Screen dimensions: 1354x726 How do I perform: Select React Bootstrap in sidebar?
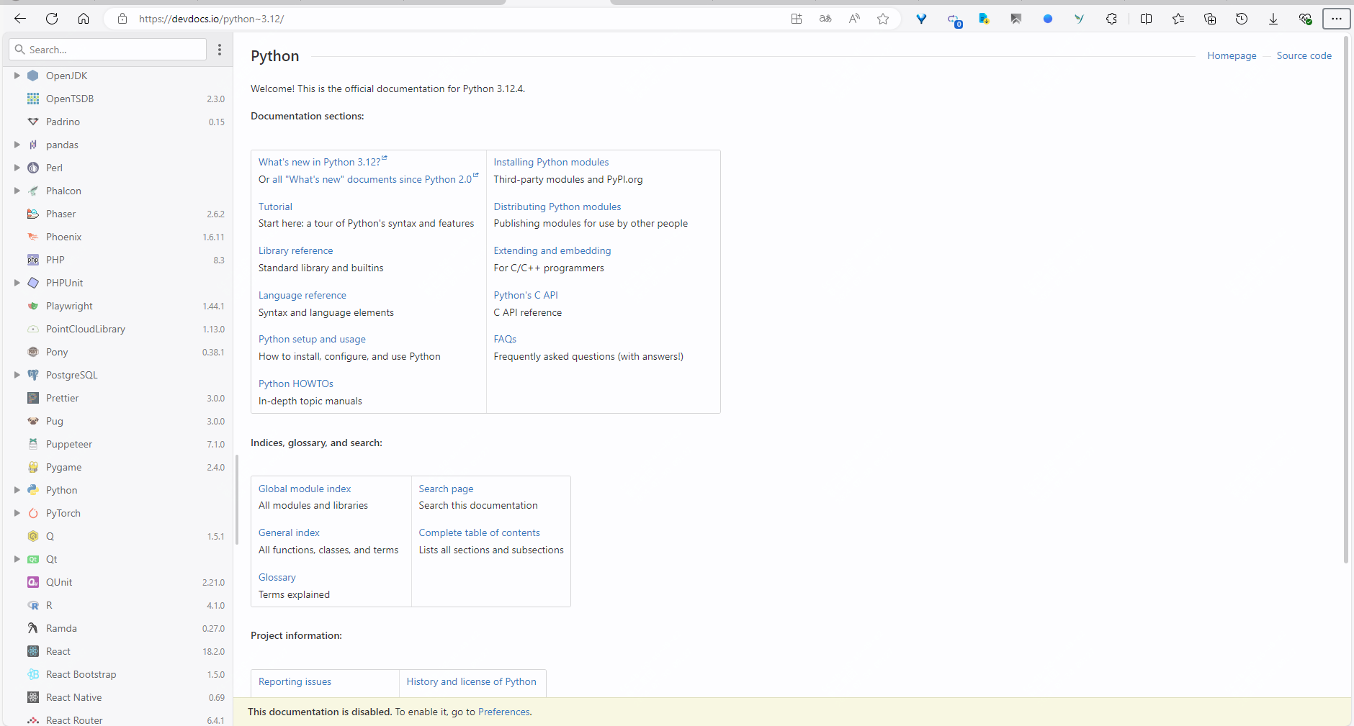[x=117, y=674]
